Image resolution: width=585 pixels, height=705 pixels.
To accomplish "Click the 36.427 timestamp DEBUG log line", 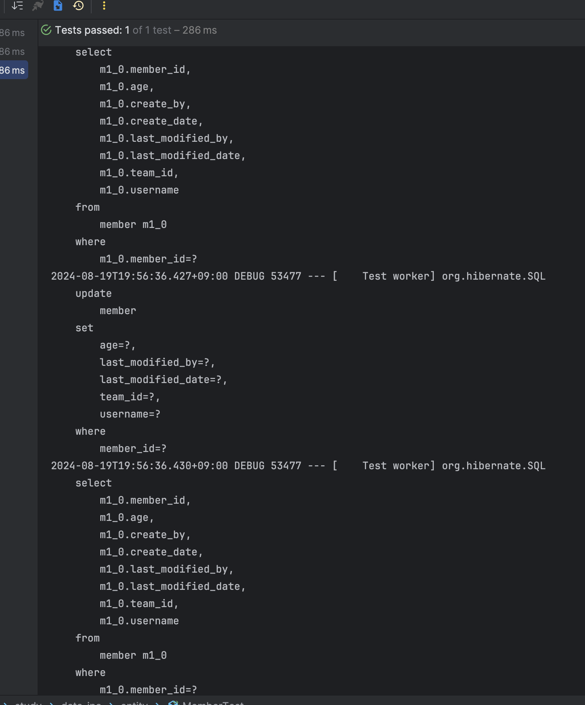I will click(298, 276).
